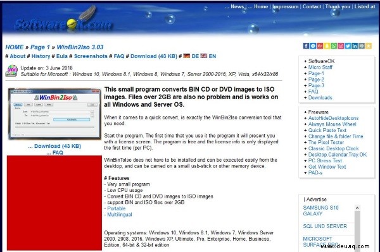Go to HOME breadcrumb
Viewport: 380px width, 252px height.
15,47
